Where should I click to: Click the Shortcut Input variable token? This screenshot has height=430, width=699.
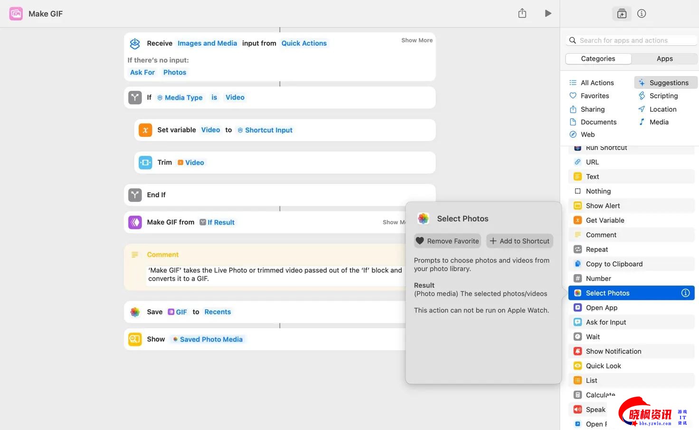(x=265, y=130)
